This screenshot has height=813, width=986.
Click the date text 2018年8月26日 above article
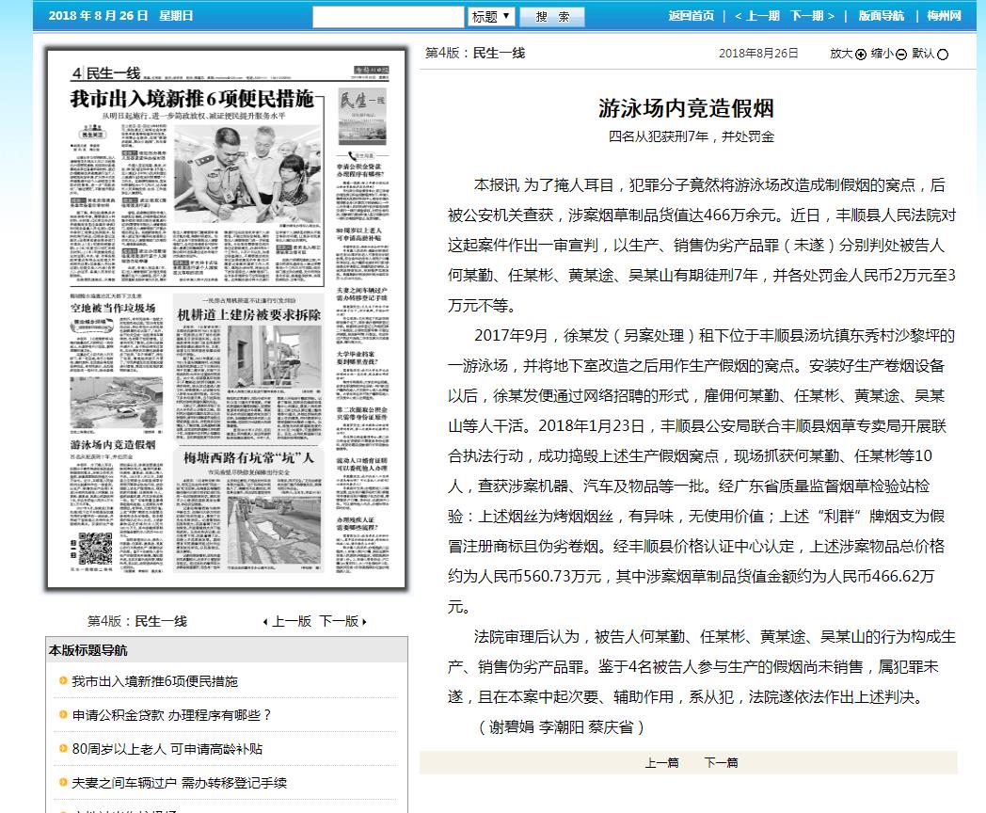[758, 54]
